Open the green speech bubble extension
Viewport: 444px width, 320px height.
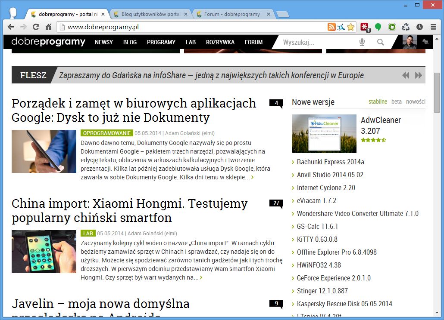[378, 27]
